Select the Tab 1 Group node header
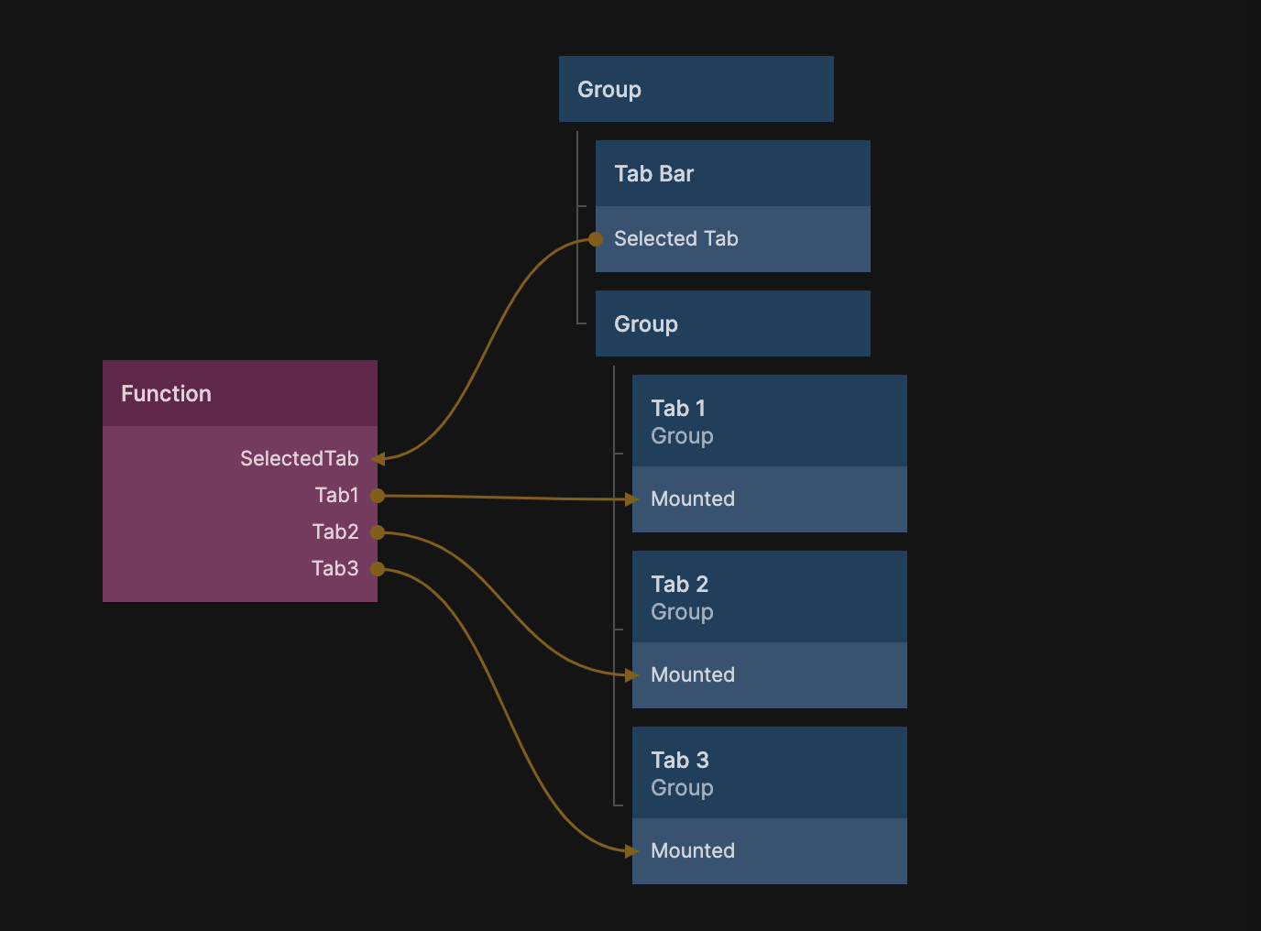Image resolution: width=1261 pixels, height=931 pixels. (x=769, y=422)
